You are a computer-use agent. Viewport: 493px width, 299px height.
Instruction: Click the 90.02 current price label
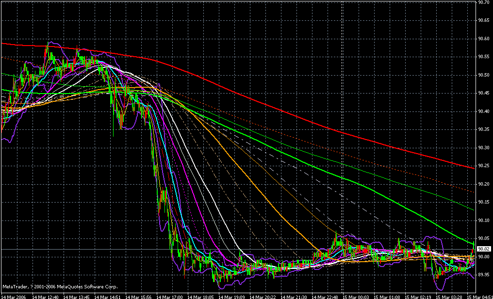coord(483,249)
